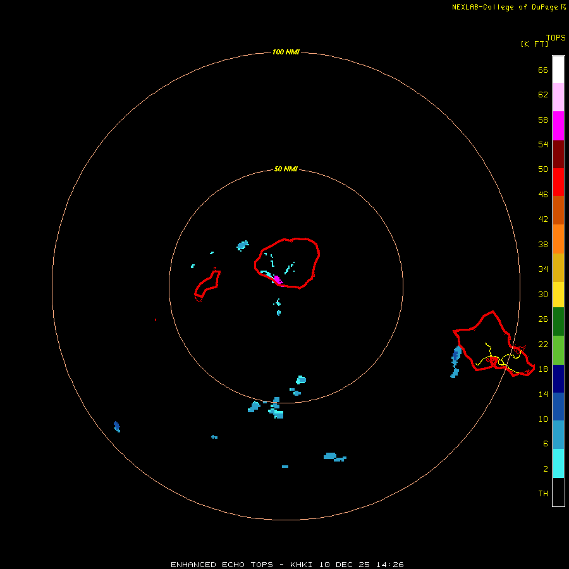Click the TOPS K FT legend title
Image resolution: width=569 pixels, height=569 pixels.
tap(543, 40)
